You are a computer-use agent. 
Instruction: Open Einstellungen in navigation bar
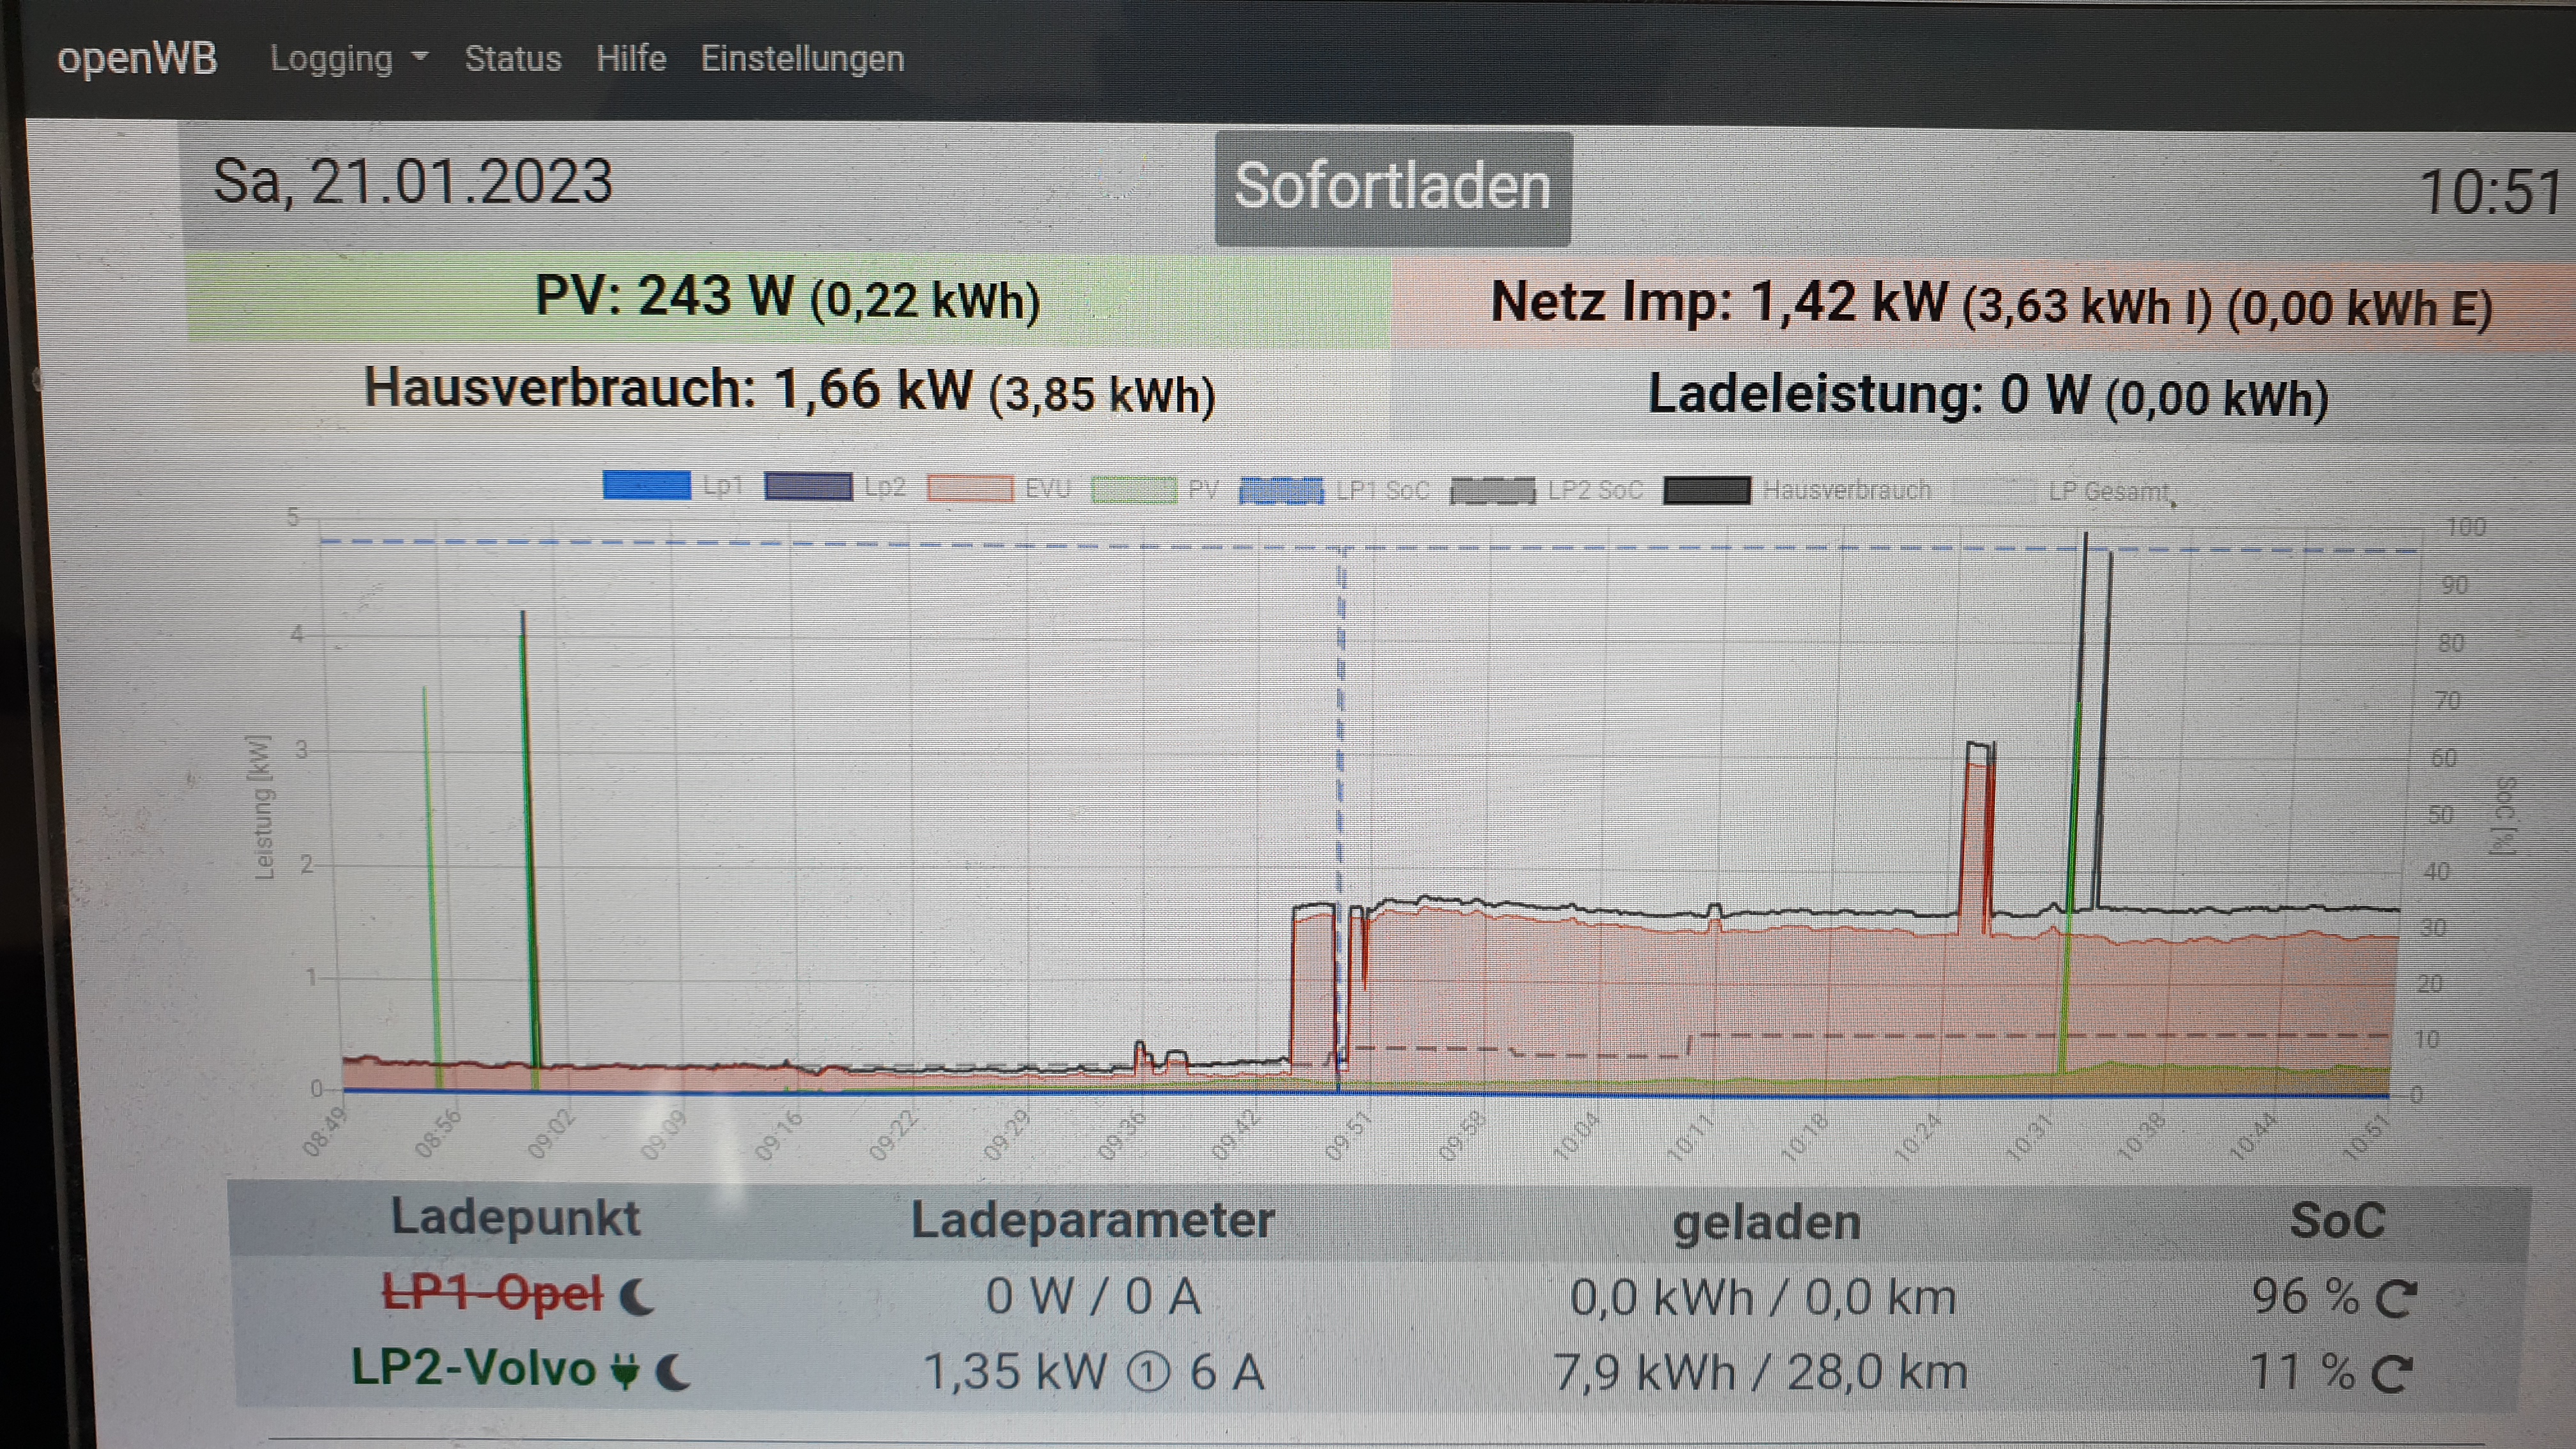(802, 59)
